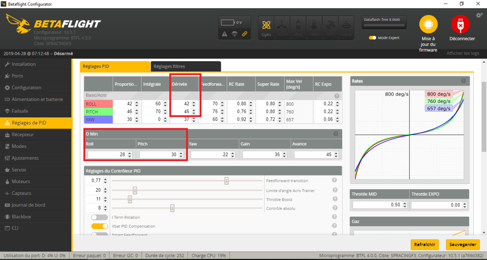Click the Throttle MID stepper arrows
The width and height of the screenshot is (487, 260).
405,205
